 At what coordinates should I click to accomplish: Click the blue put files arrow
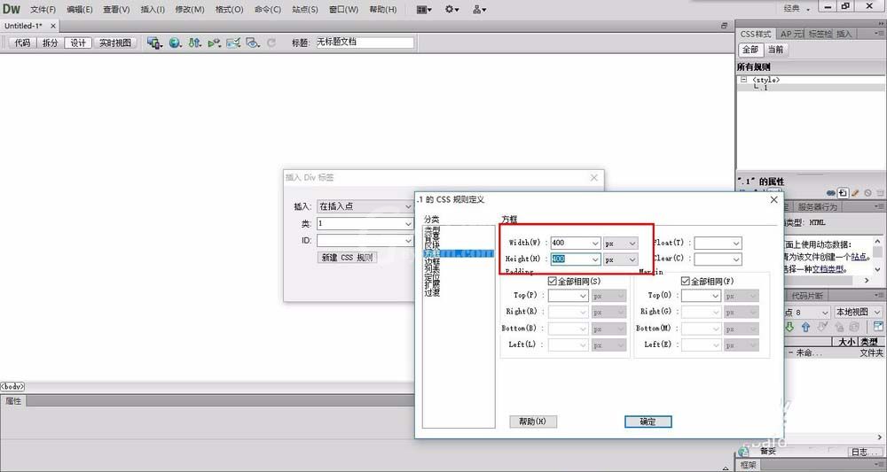(x=805, y=327)
